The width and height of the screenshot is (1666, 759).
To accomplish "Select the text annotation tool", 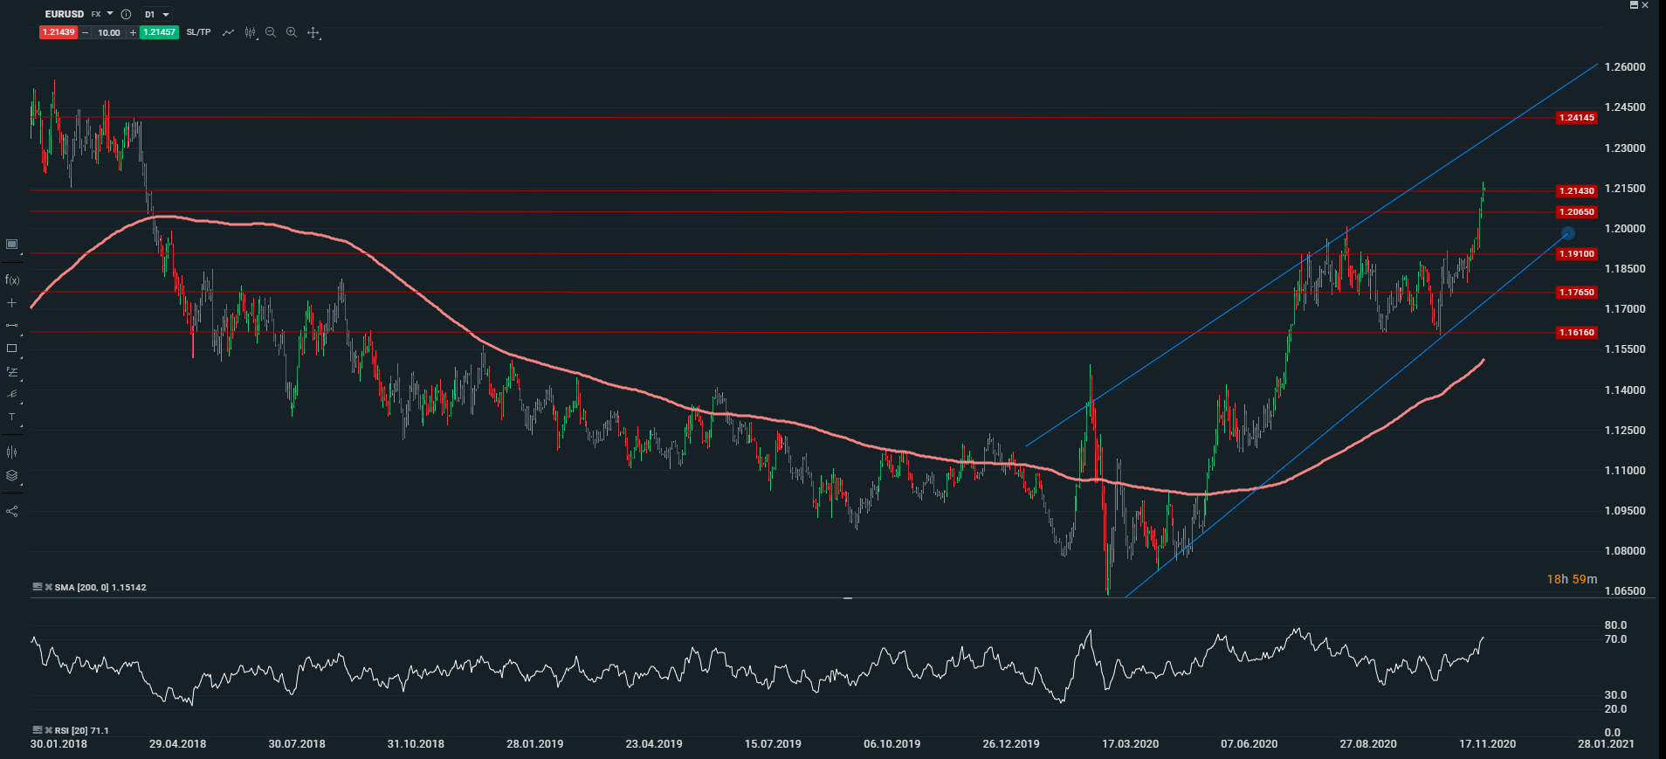I will [x=12, y=417].
